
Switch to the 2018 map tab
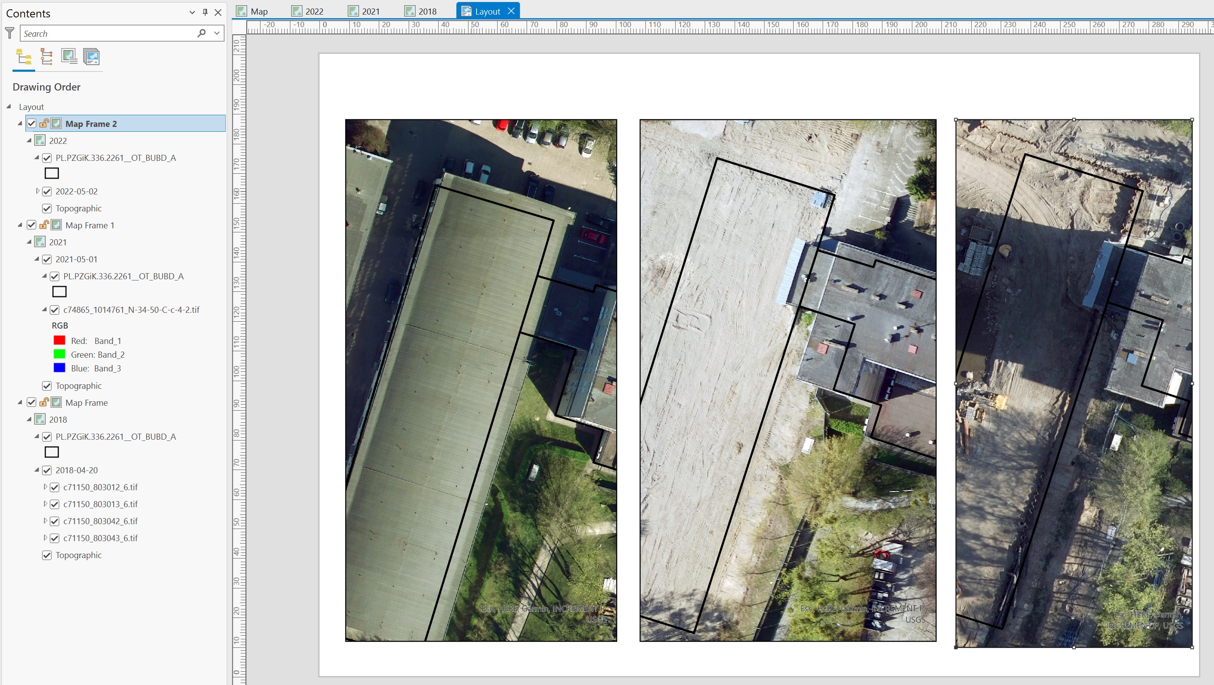click(421, 11)
